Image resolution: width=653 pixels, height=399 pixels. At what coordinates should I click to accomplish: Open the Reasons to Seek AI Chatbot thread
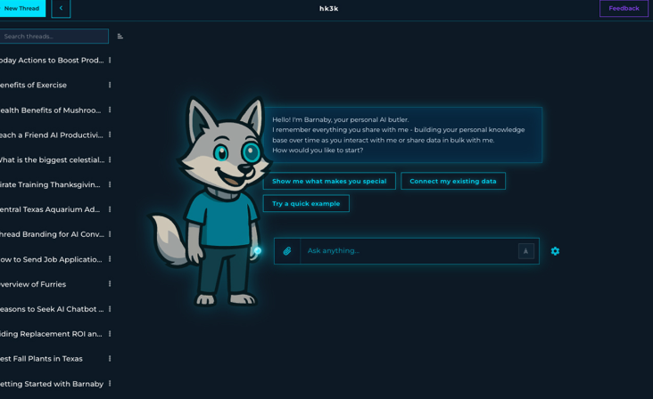52,309
